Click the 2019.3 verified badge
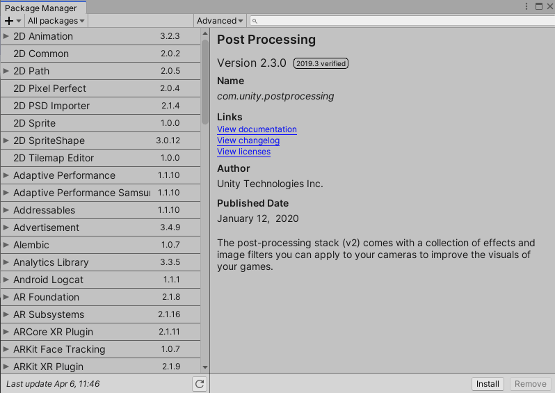 321,63
